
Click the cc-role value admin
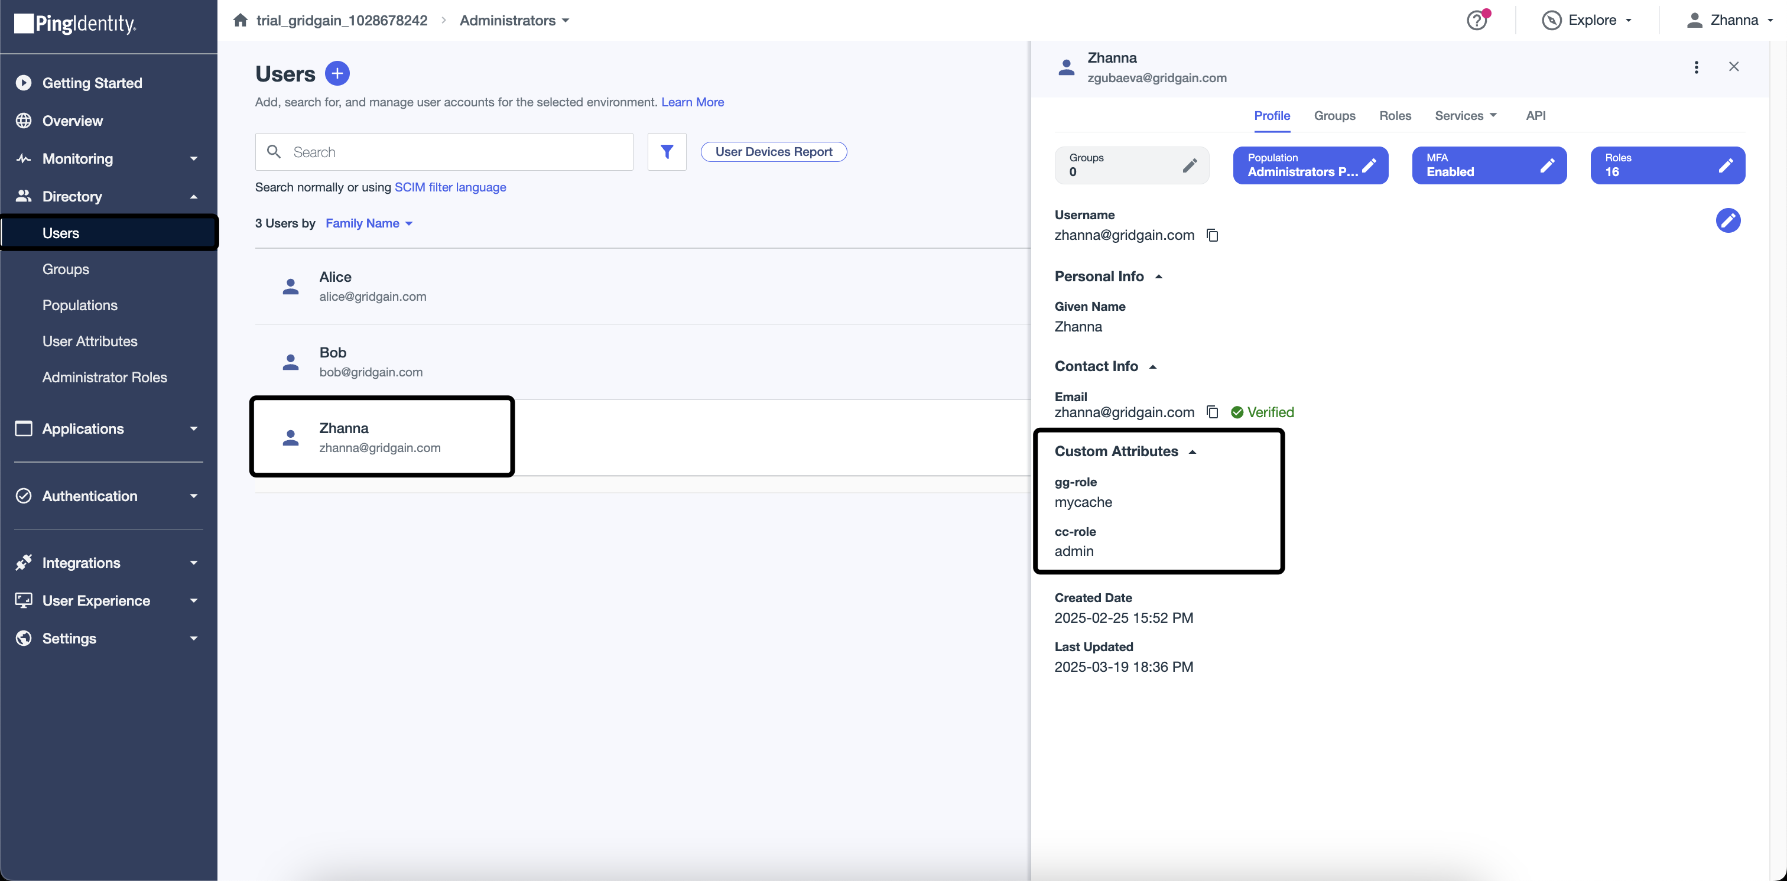(x=1074, y=551)
